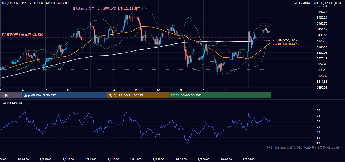Screen dimensions: 345x162
Task: Click the 8/8 08:00 time axis label
Action: coord(23,160)
